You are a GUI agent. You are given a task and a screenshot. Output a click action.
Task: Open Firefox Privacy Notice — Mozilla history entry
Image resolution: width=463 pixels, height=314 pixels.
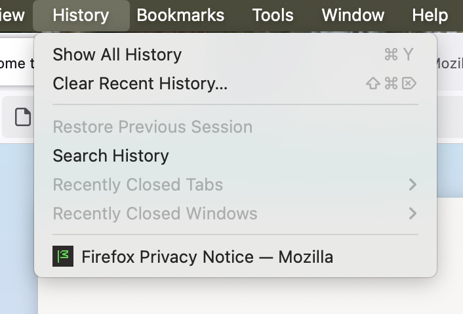point(207,257)
